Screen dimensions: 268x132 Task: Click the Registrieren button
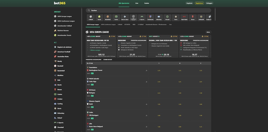click(199, 3)
